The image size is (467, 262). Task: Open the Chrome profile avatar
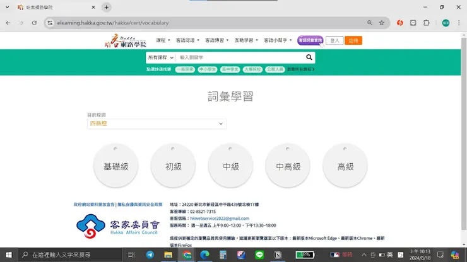pos(446,23)
